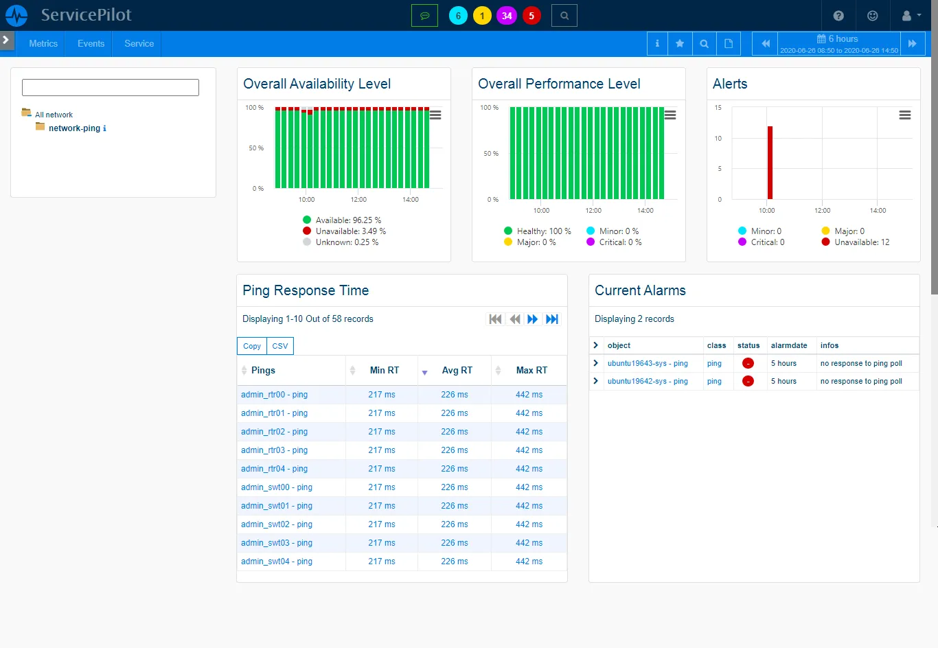Collapse the left sidebar panel arrow
The height and width of the screenshot is (648, 938).
click(x=7, y=40)
